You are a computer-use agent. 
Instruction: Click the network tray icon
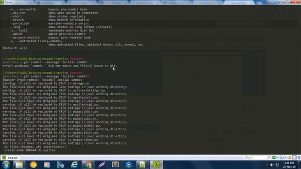point(277,165)
